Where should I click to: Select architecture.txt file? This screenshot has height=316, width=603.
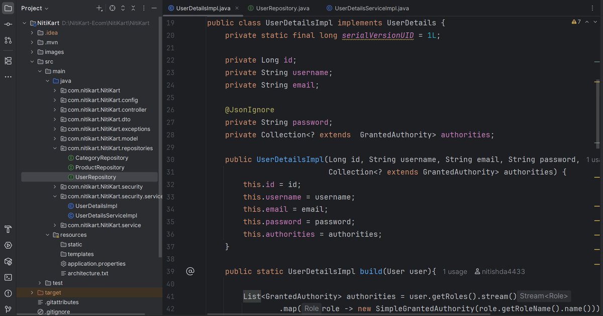tap(84, 273)
